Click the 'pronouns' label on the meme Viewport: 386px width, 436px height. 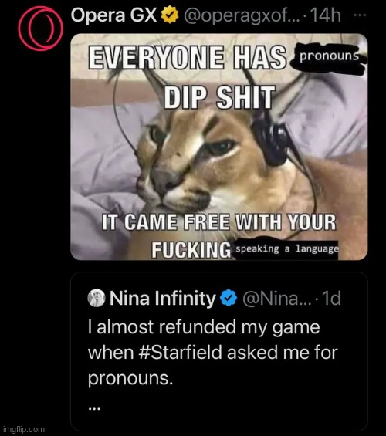pyautogui.click(x=329, y=56)
